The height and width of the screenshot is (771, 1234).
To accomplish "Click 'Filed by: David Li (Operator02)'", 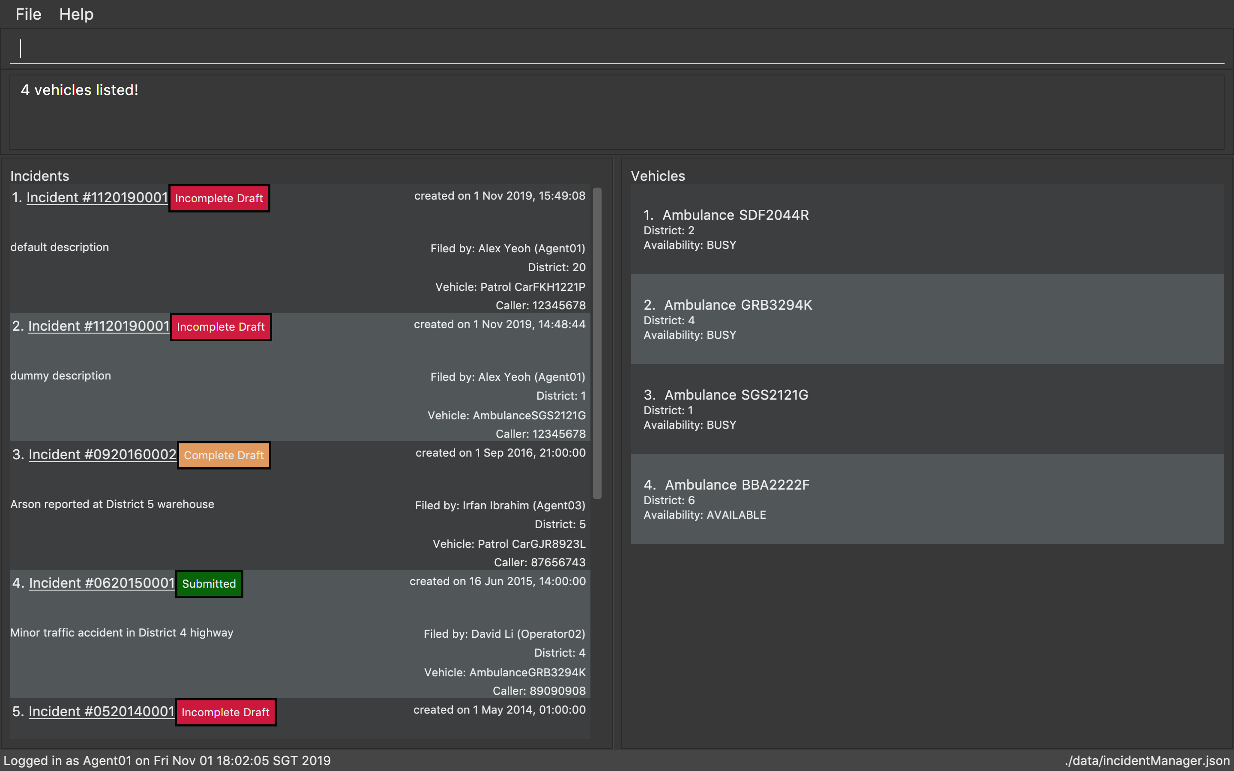I will point(504,634).
